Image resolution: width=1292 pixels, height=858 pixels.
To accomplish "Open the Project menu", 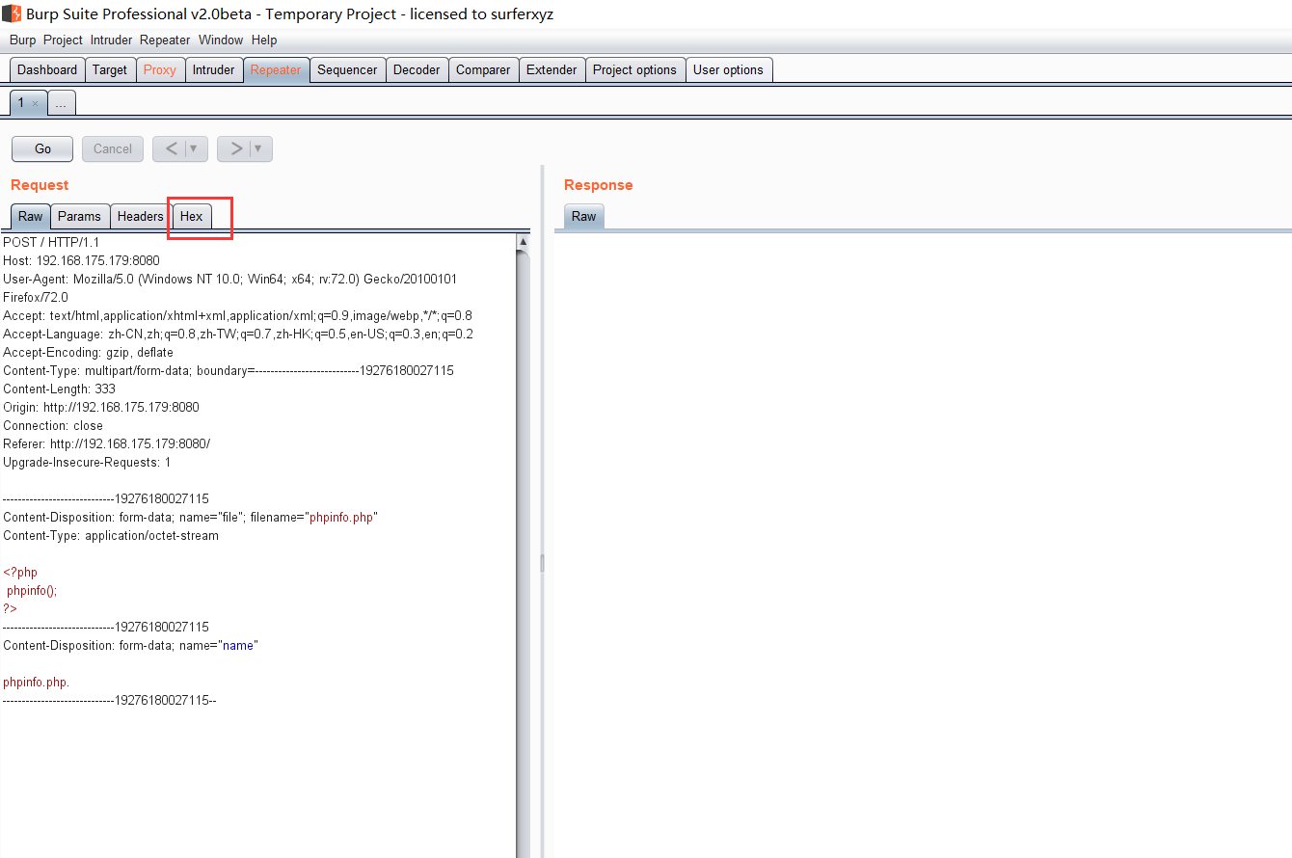I will click(63, 40).
